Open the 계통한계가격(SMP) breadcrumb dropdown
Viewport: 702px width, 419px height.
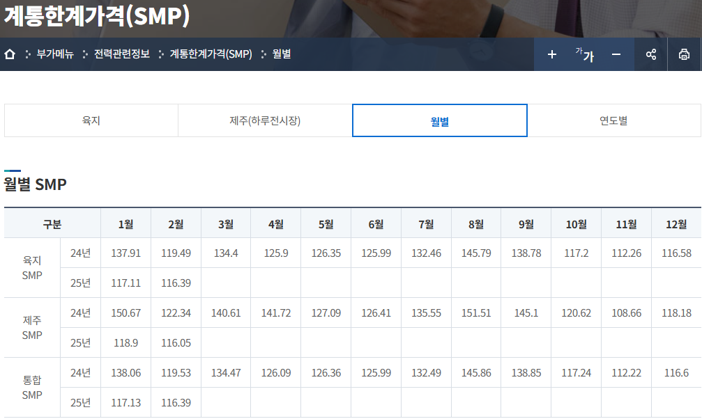[x=211, y=54]
